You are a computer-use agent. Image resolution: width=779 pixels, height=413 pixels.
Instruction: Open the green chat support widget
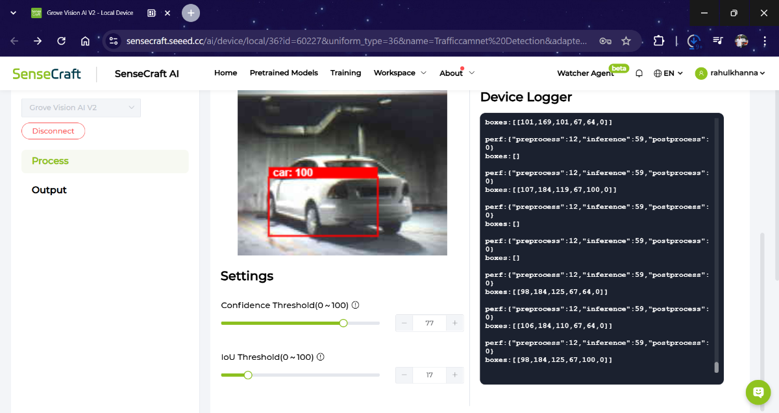(758, 392)
